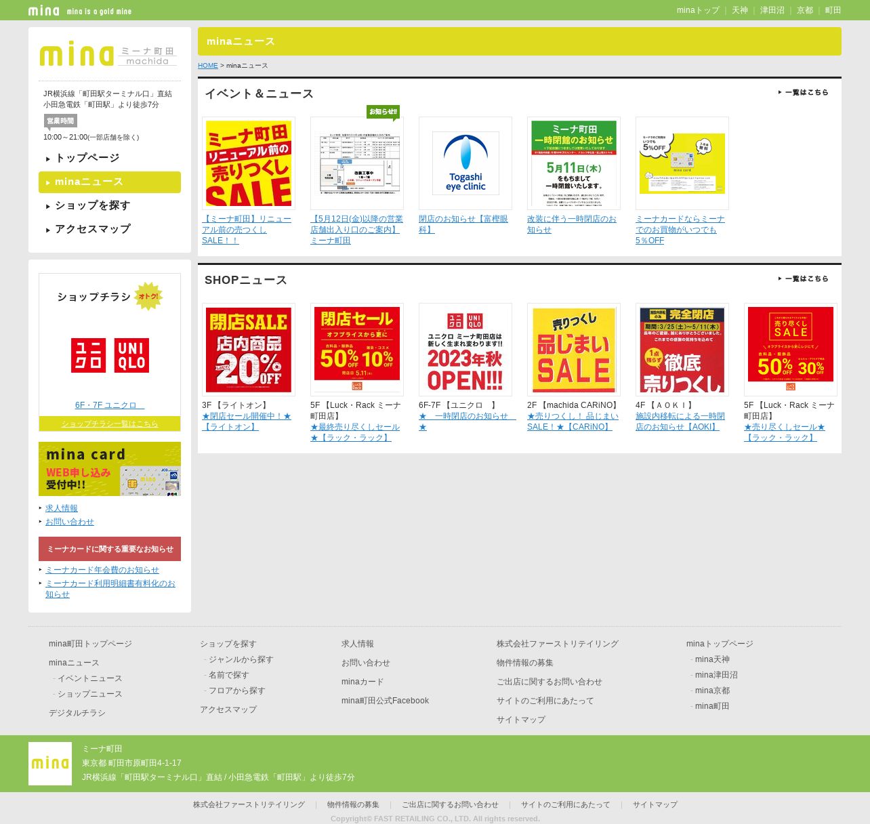
Task: Click the mina logo in footer
Action: click(x=50, y=764)
